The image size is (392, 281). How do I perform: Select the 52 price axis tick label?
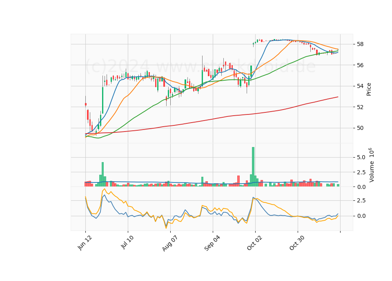click(x=360, y=107)
